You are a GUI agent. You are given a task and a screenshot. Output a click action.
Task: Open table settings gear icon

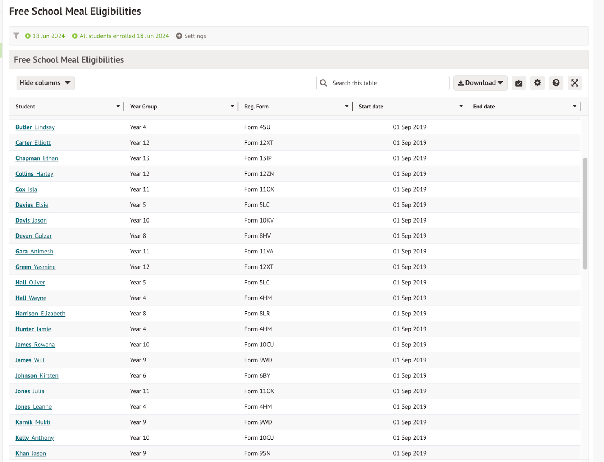tap(537, 83)
